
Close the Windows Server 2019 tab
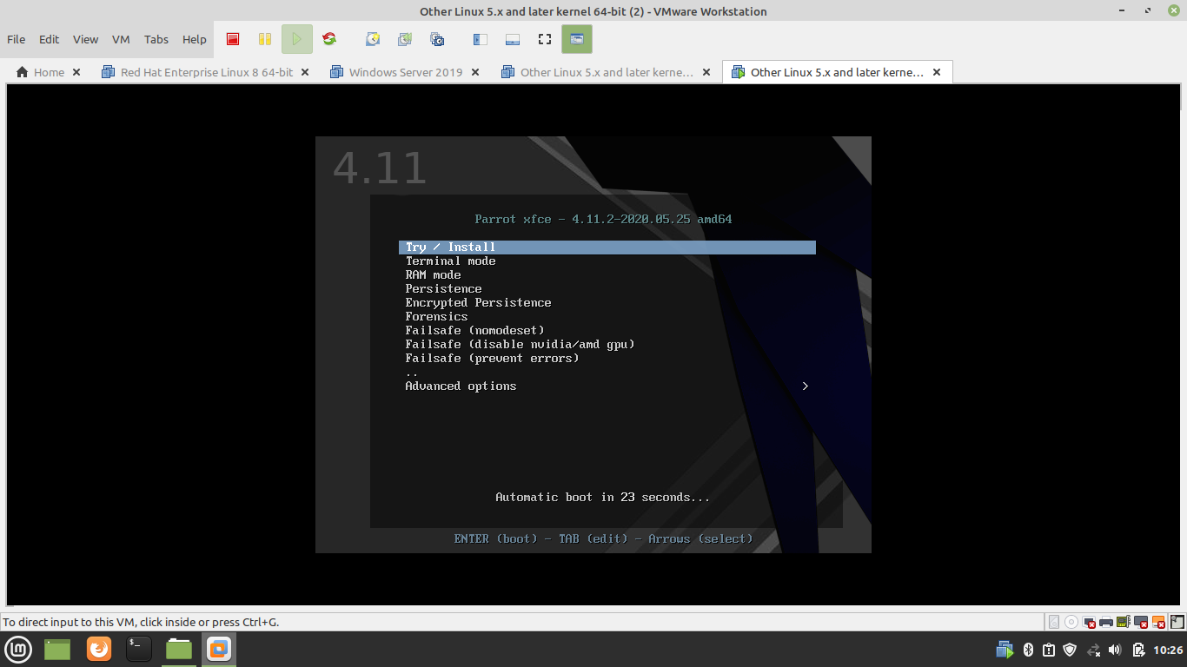475,72
